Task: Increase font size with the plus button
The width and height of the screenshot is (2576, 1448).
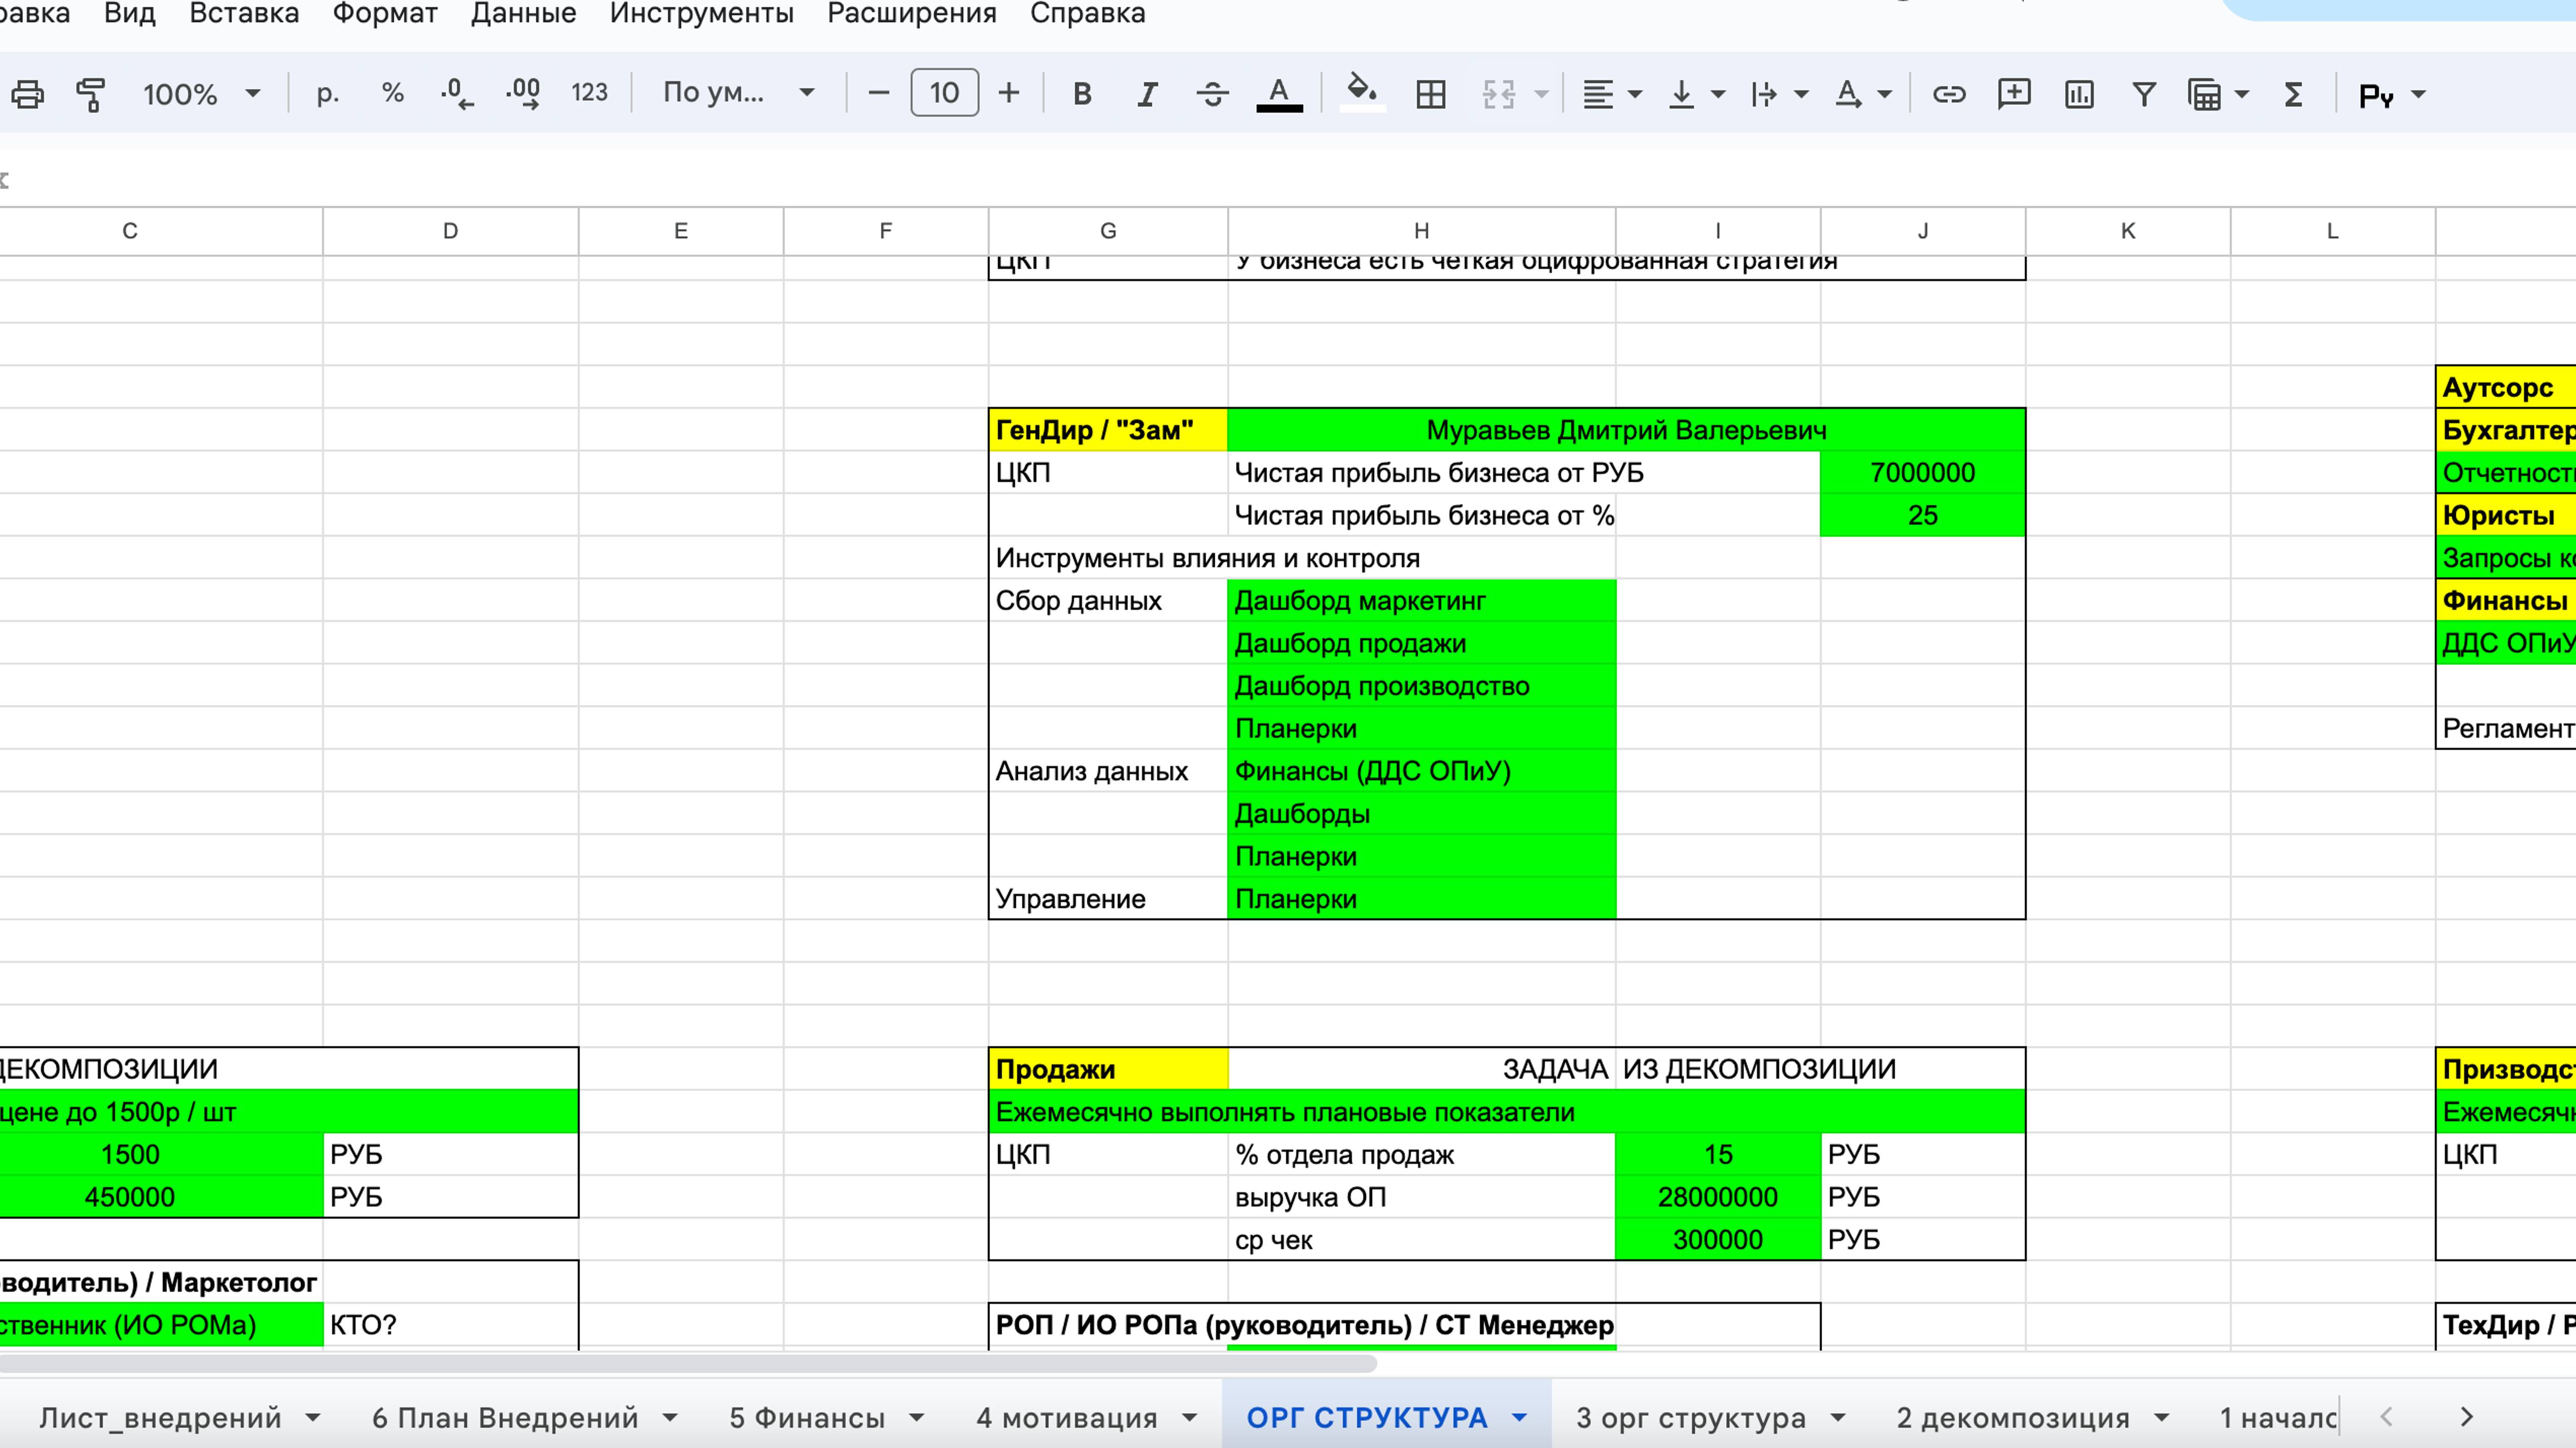Action: 1009,94
